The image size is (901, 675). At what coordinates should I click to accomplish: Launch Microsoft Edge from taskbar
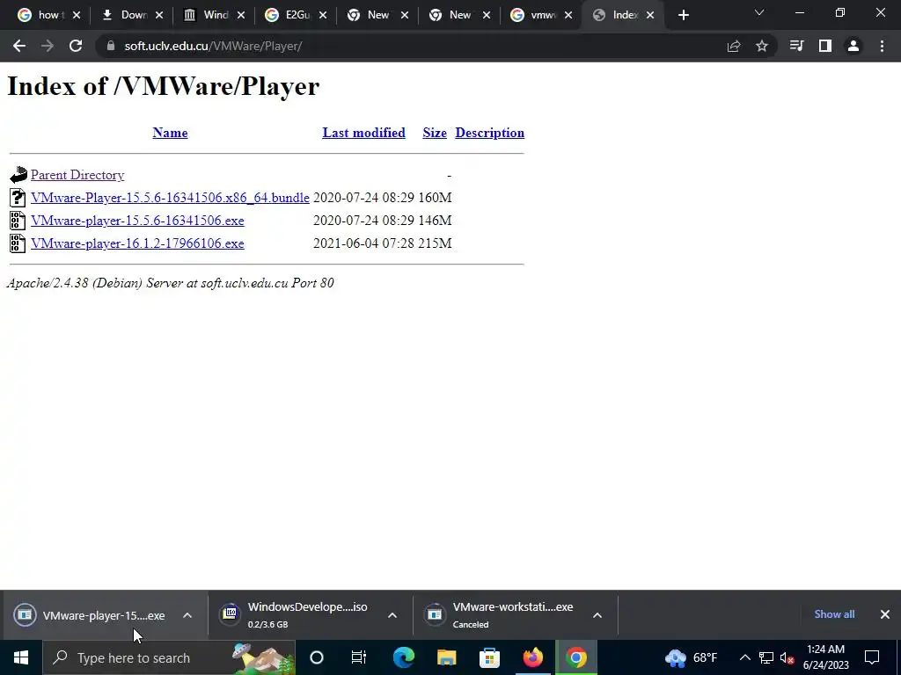click(403, 657)
